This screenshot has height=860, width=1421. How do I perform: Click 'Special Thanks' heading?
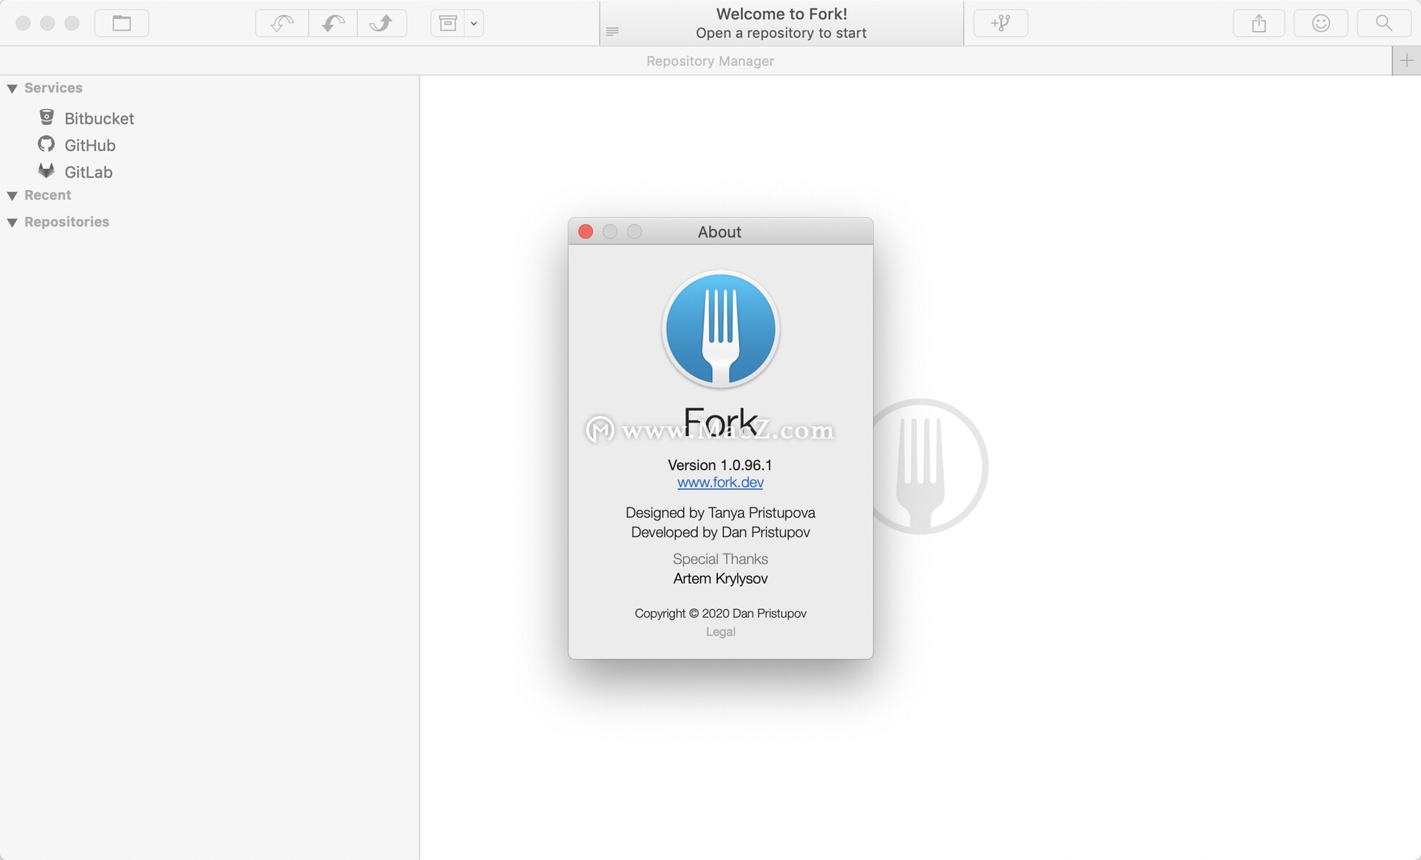click(720, 559)
